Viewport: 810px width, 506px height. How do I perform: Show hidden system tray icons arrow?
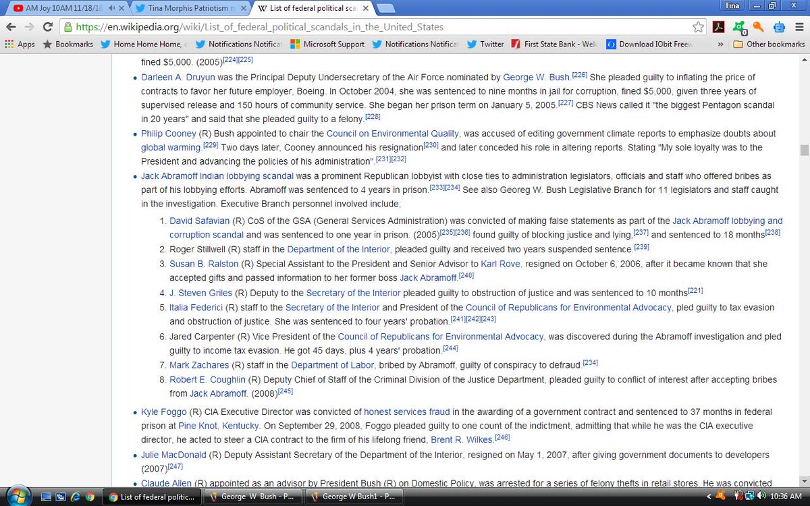[709, 497]
